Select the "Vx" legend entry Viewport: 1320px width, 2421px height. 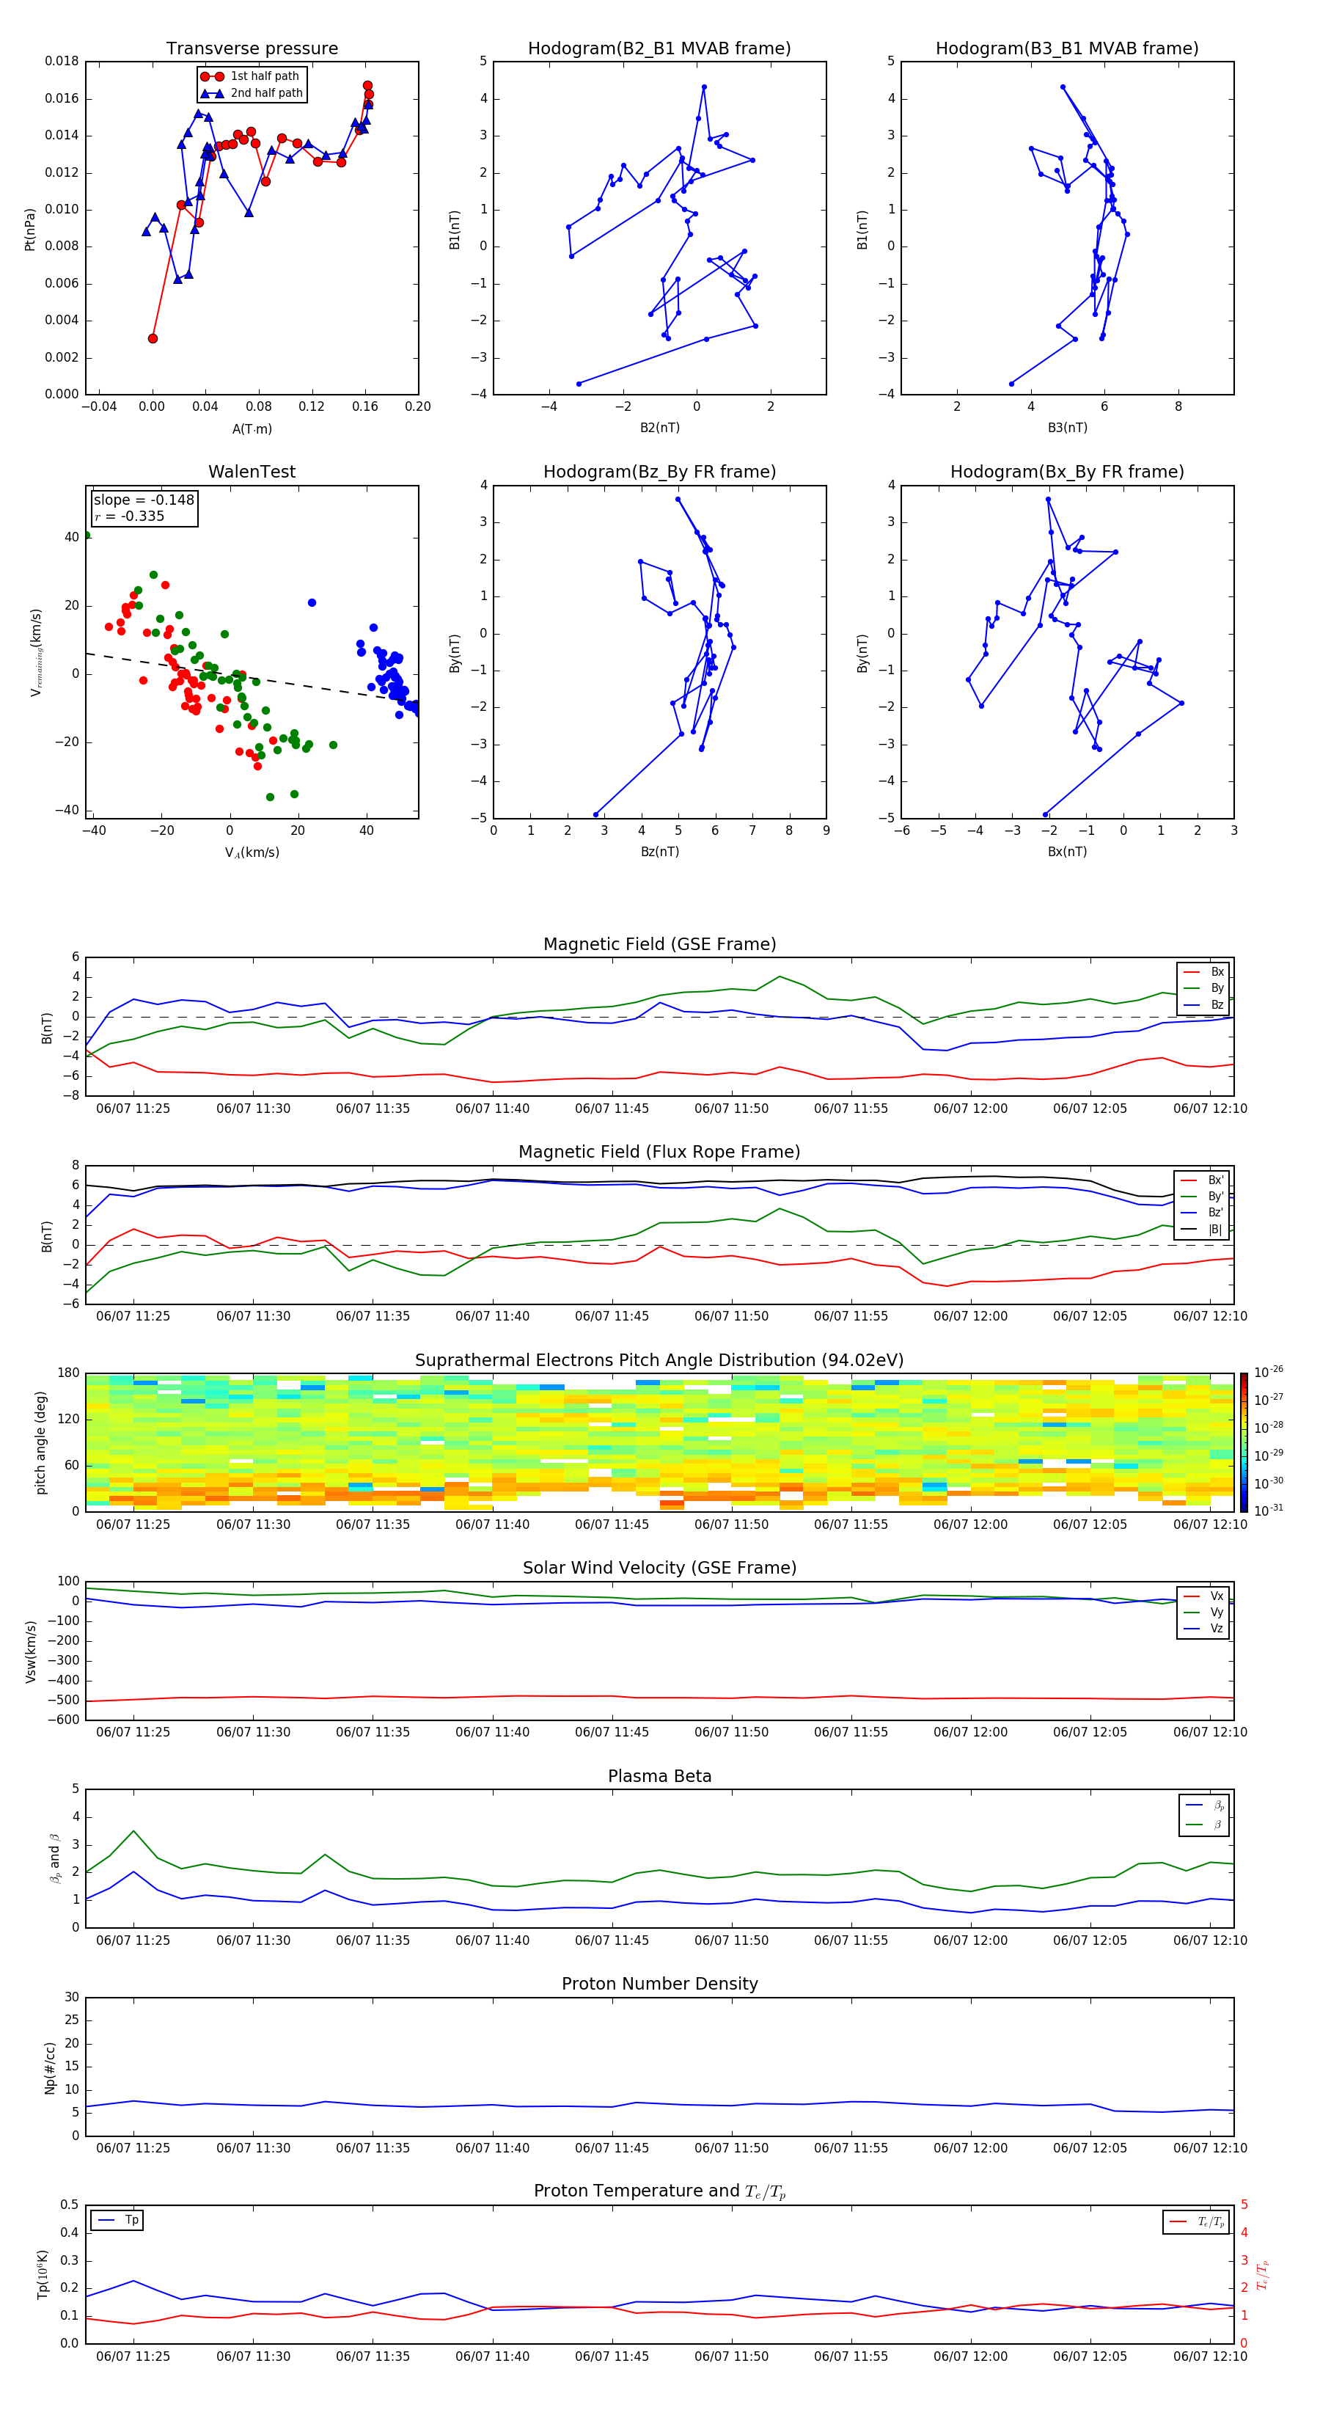[1203, 1597]
